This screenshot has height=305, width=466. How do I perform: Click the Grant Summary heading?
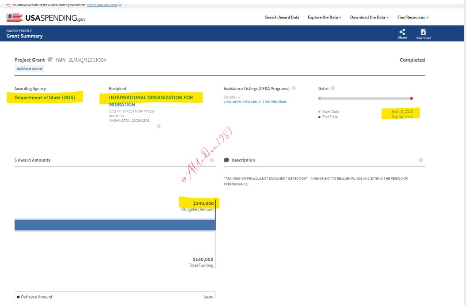point(24,36)
